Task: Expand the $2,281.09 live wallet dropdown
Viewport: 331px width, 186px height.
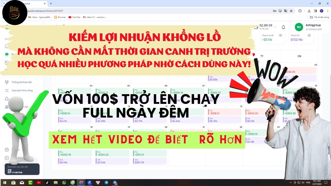Action: [275, 27]
